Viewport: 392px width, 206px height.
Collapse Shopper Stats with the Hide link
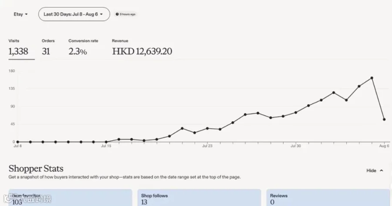tap(375, 171)
